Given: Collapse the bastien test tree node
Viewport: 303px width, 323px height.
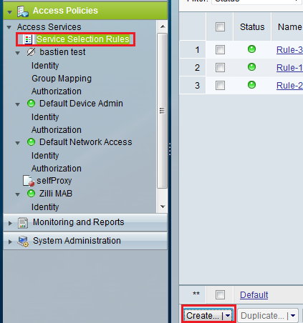Looking at the screenshot, I should 17,53.
